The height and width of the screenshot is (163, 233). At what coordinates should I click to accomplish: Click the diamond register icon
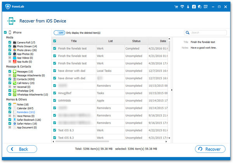click(182, 7)
